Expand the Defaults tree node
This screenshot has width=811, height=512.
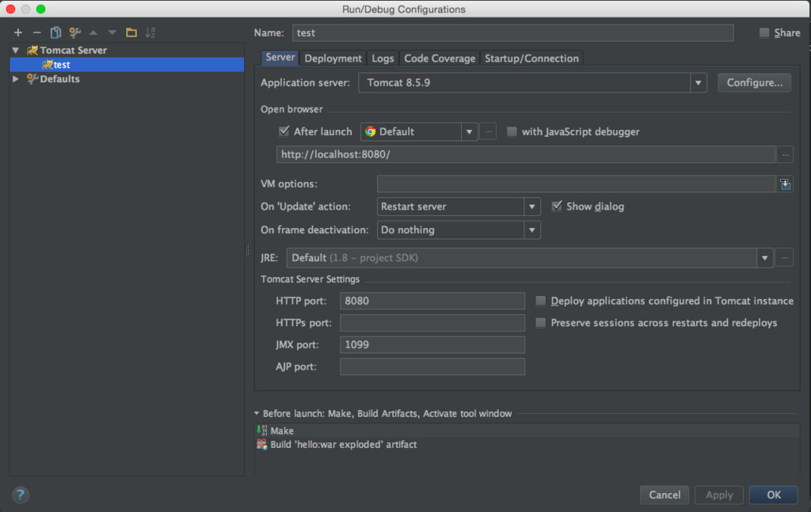16,78
